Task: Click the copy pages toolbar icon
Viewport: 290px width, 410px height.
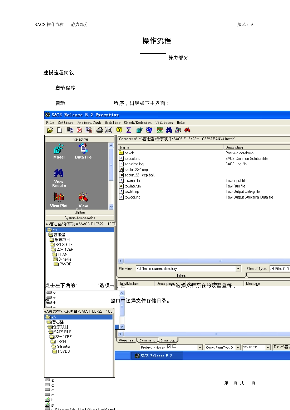Action: (x=70, y=130)
